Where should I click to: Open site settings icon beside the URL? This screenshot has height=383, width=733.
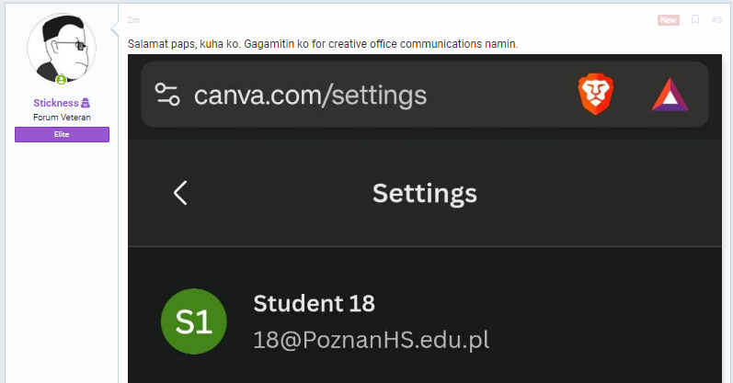pos(167,95)
